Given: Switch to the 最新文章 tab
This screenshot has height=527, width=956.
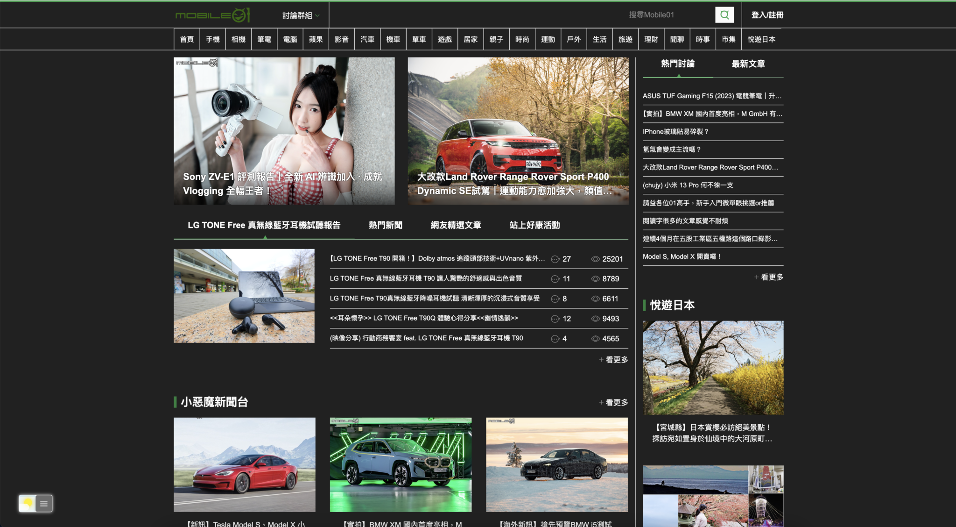Looking at the screenshot, I should click(748, 64).
